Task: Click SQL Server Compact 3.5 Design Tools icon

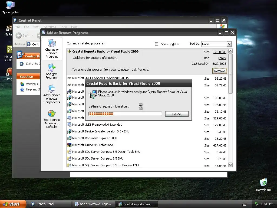Action: click(69, 152)
